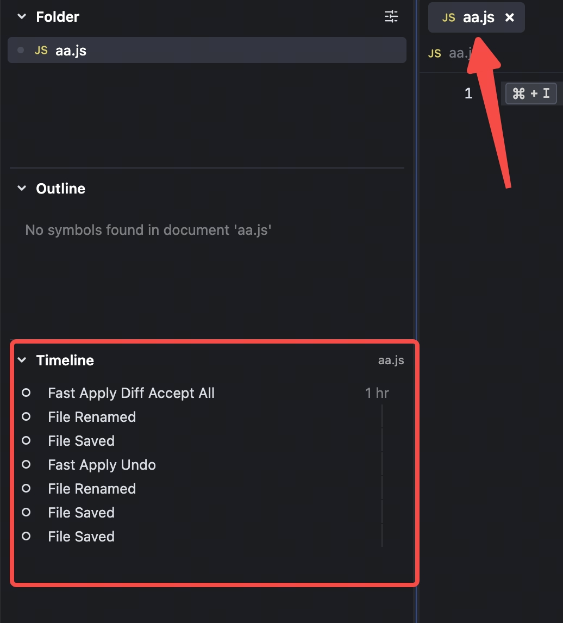Screen dimensions: 563x623
Task: Click the dot indicator left of aa.js in Folder
Action: (21, 51)
